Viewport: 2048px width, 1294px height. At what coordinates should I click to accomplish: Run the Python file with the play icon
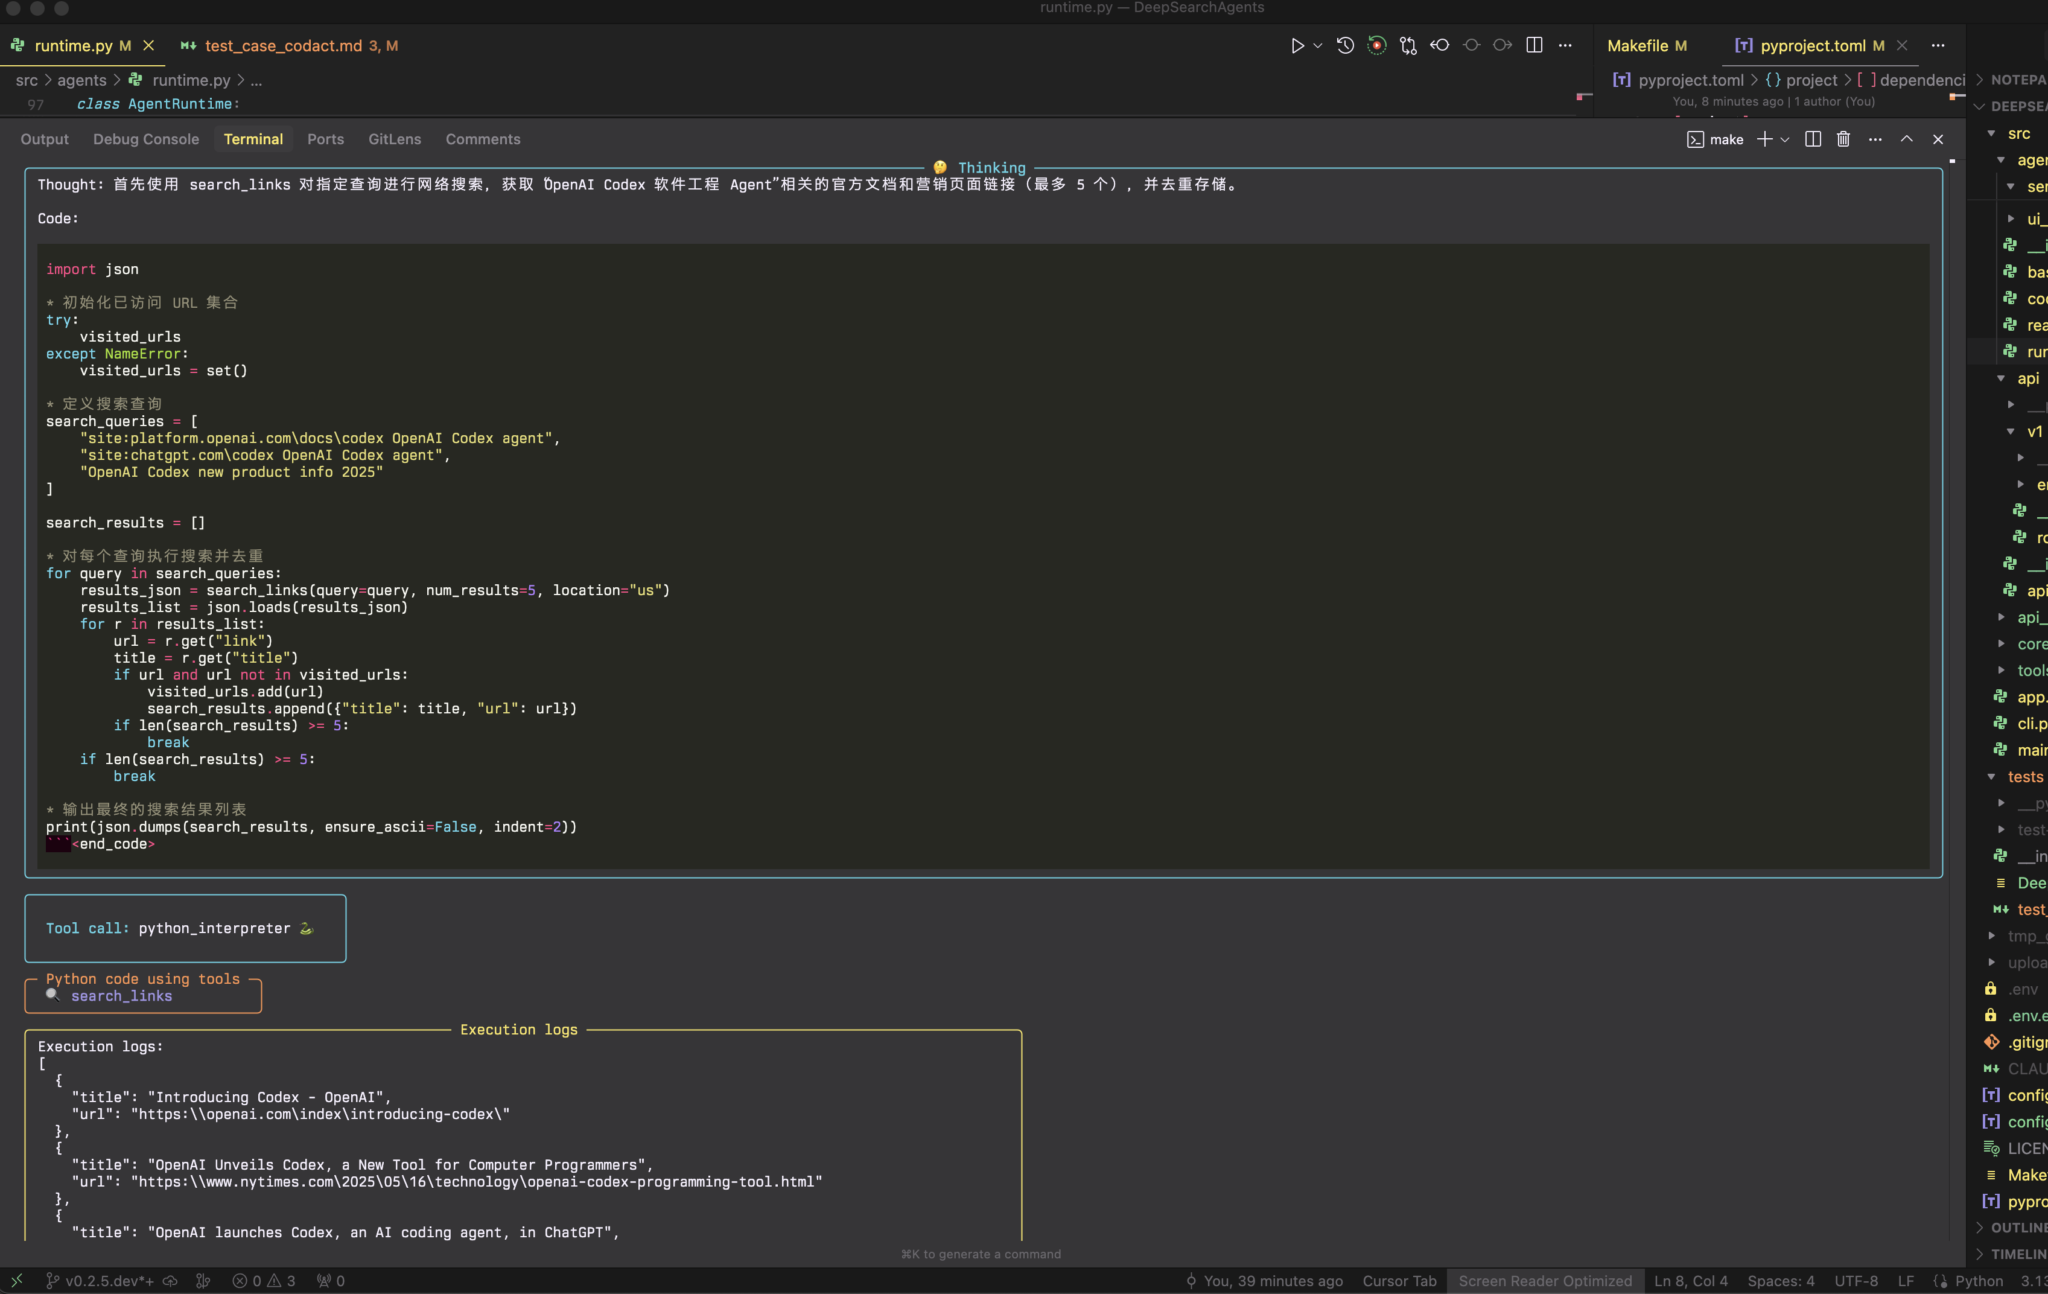pos(1297,46)
